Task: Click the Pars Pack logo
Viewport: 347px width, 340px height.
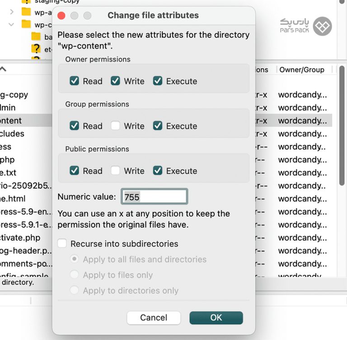Action: 306,26
